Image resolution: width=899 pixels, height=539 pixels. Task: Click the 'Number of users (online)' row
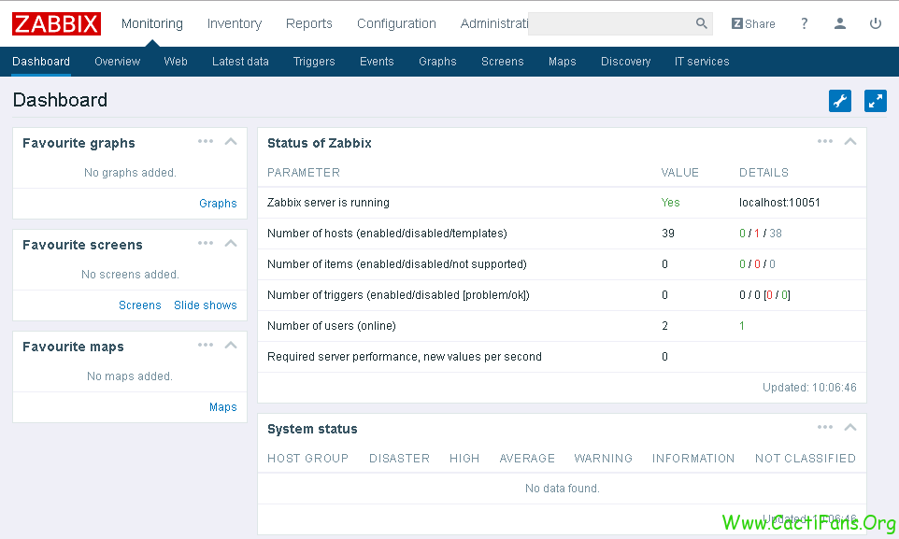(562, 326)
